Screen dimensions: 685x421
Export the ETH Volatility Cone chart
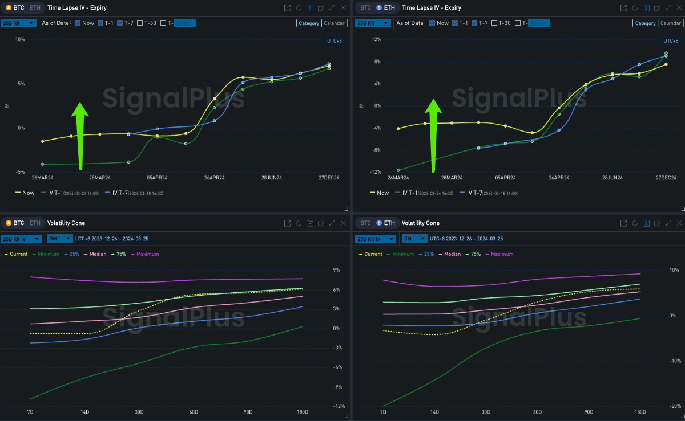pyautogui.click(x=624, y=223)
